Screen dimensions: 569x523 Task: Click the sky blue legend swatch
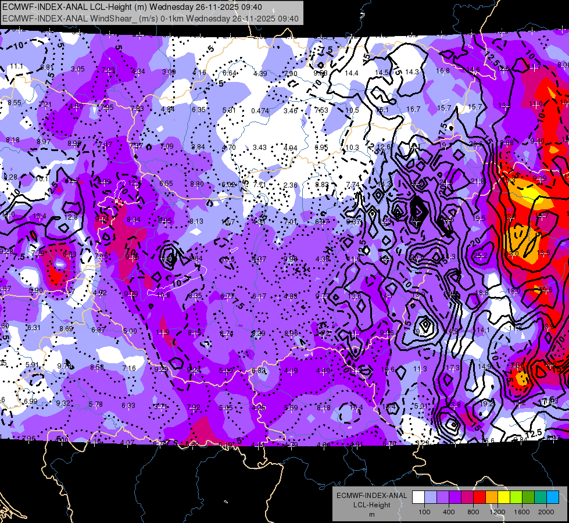tap(553, 497)
